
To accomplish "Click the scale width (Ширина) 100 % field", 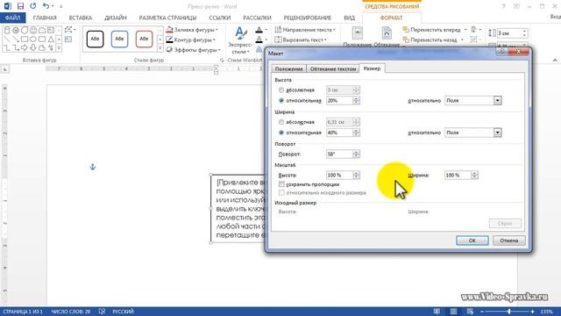I will click(458, 176).
